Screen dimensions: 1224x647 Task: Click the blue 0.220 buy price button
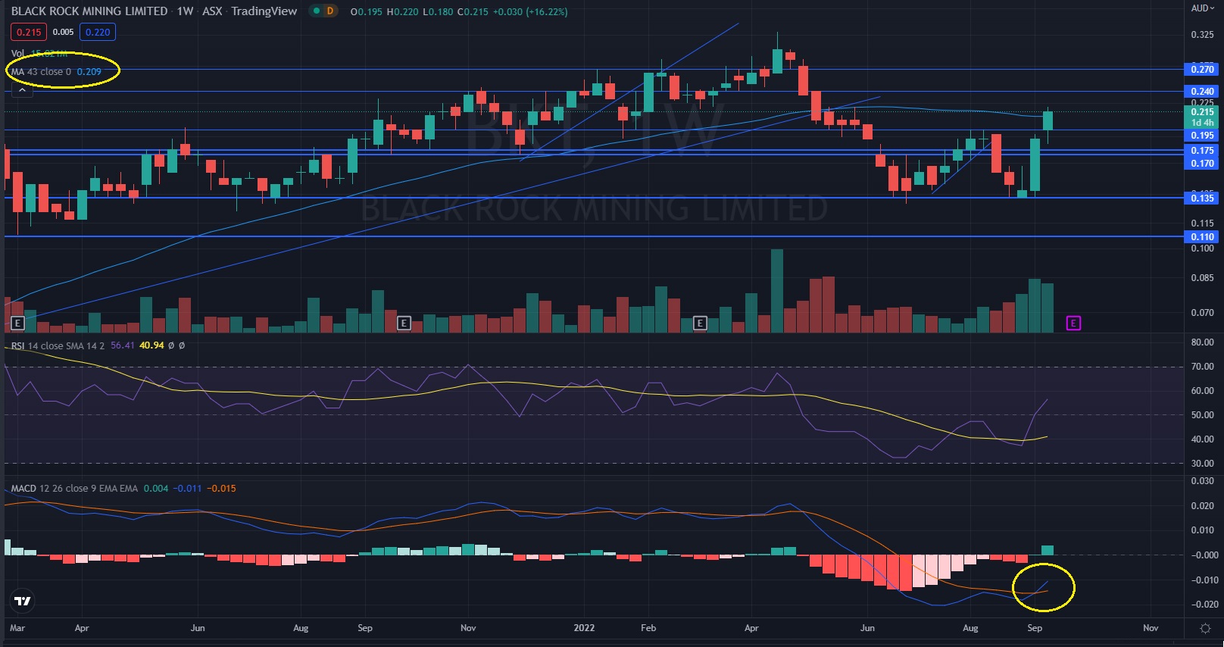coord(98,32)
